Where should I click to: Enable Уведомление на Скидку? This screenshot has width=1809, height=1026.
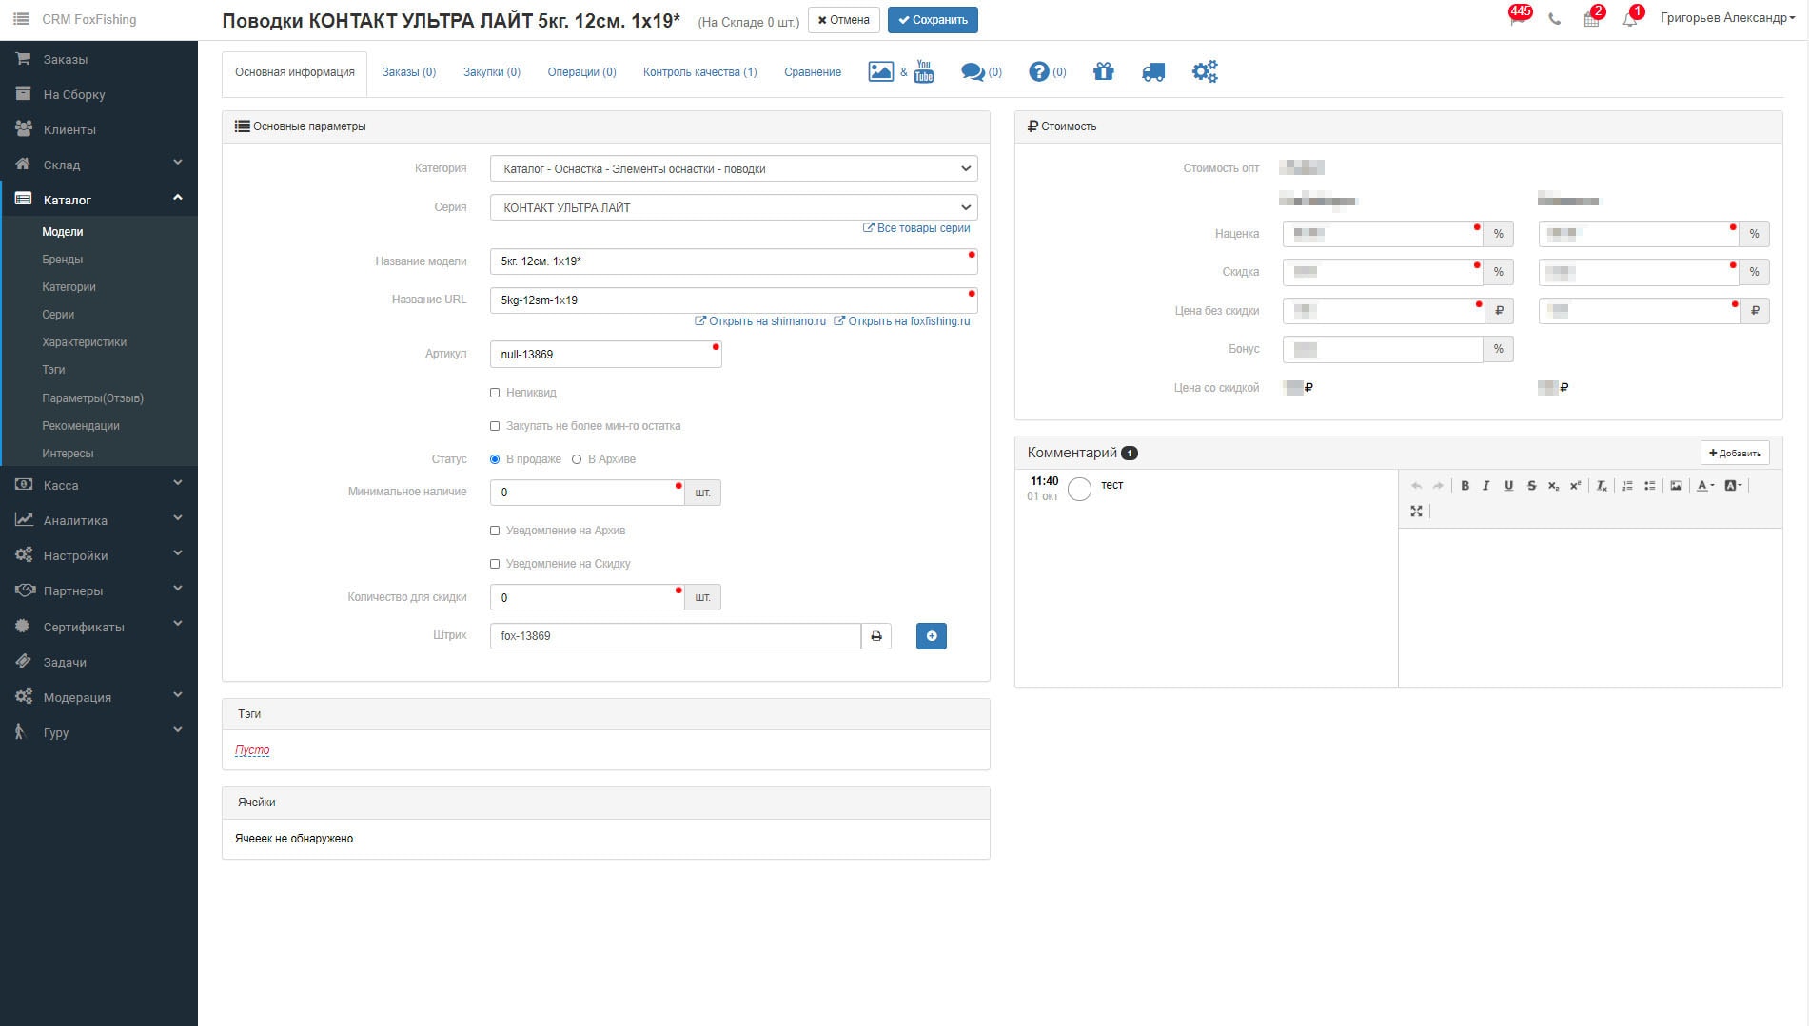[x=495, y=564]
